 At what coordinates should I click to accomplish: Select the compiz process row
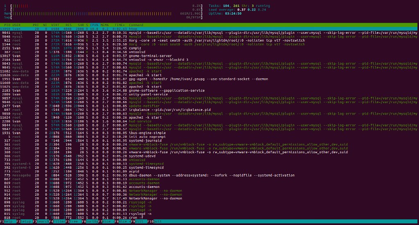tap(209, 48)
